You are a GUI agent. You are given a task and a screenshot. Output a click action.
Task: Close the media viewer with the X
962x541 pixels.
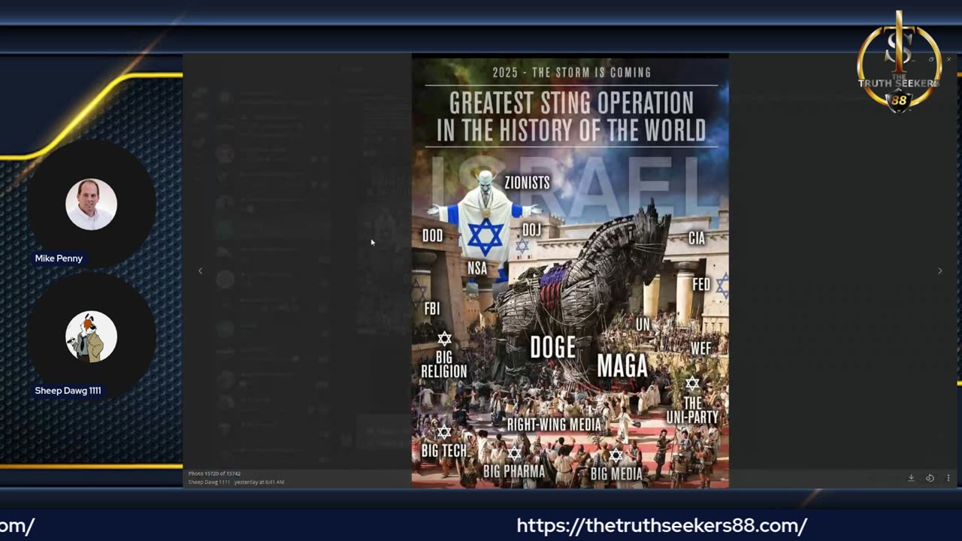tap(948, 59)
